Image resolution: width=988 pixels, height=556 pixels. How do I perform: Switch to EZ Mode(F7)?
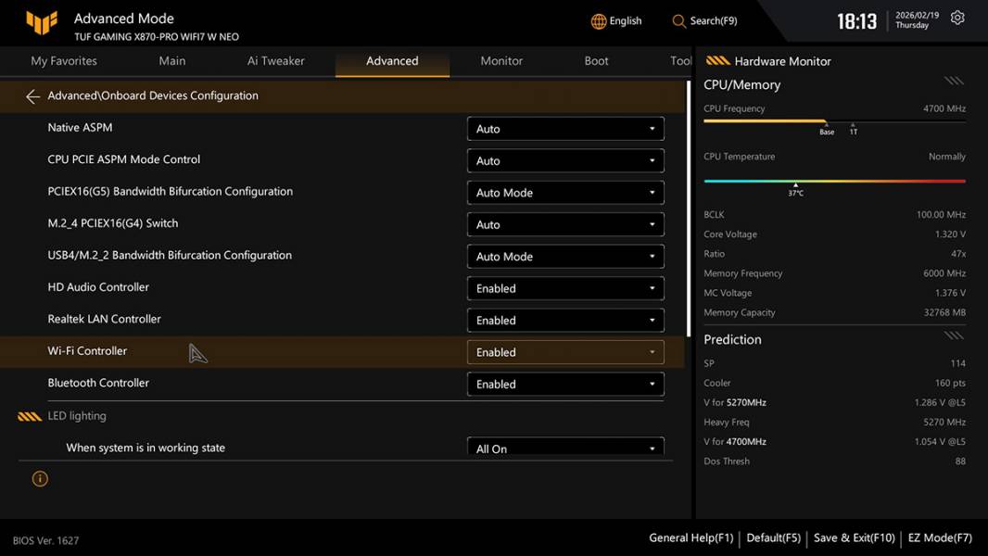pyautogui.click(x=940, y=537)
